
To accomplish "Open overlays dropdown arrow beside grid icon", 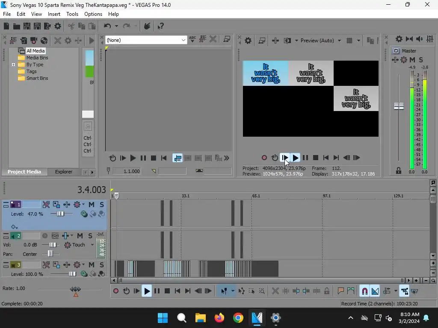I will [358, 41].
